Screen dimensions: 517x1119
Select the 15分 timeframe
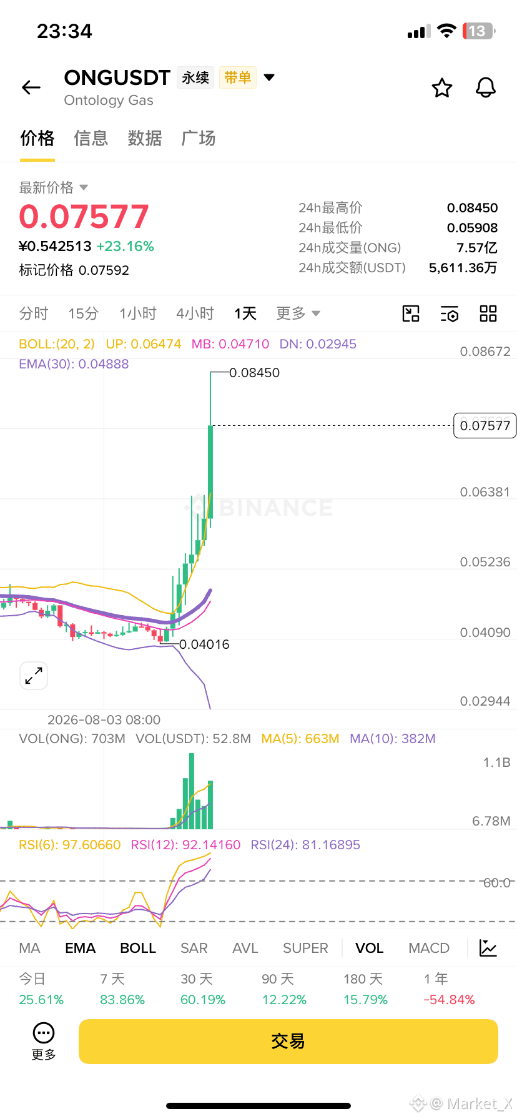click(x=84, y=313)
